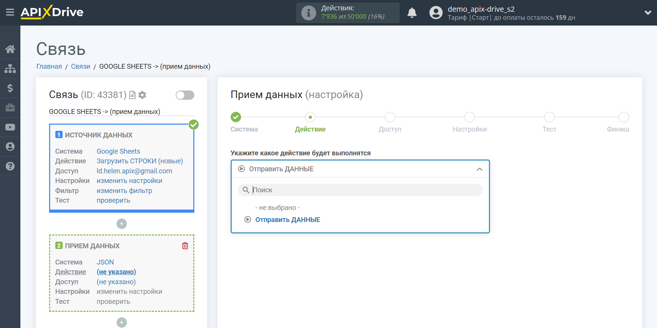
Task: Click the connection name GOOGLE SHEETS field
Action: click(122, 112)
